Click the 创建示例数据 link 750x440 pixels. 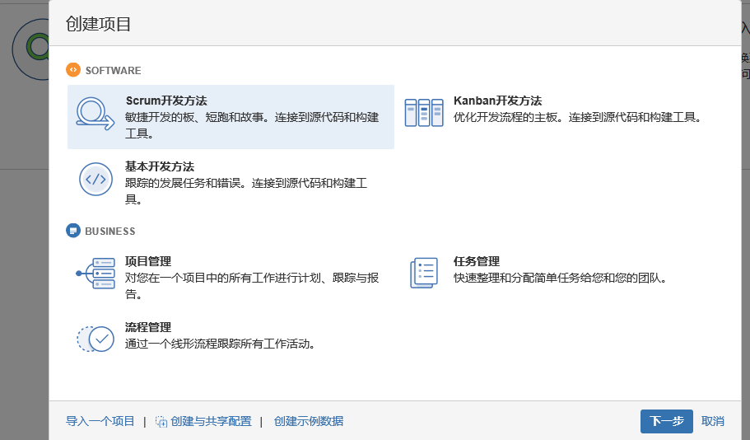coord(309,421)
